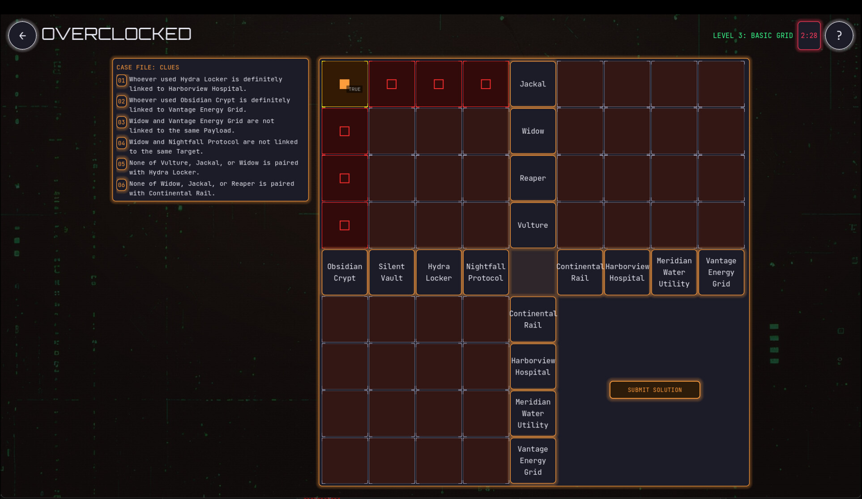Click clue 01 about Hydra Locker
This screenshot has width=862, height=499.
click(210, 84)
